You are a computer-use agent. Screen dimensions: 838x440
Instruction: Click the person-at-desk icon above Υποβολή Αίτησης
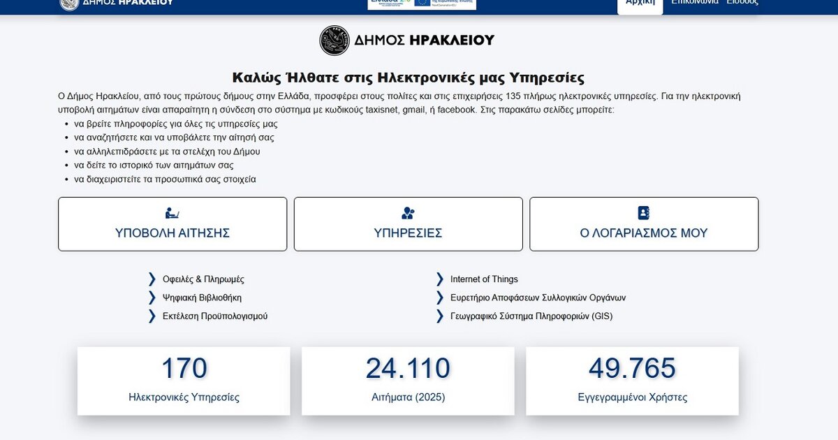(x=172, y=213)
